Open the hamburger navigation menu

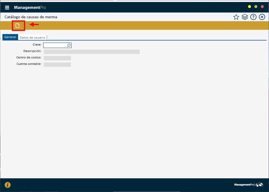7,7
